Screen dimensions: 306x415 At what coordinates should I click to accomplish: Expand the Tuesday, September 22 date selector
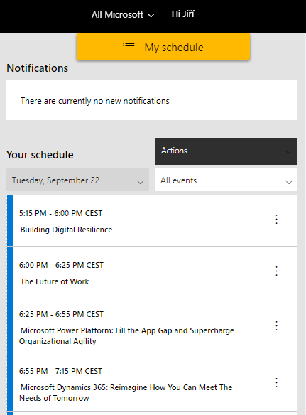78,180
